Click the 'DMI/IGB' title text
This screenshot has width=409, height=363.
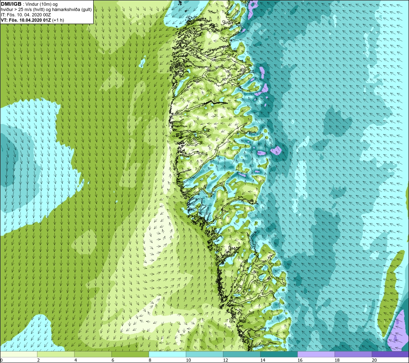(11, 4)
